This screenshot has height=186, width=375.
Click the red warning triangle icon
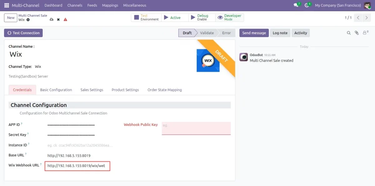point(65,19)
